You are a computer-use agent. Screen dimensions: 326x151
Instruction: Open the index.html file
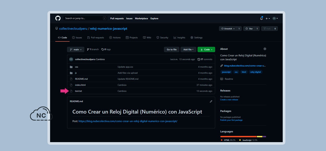pos(80,85)
